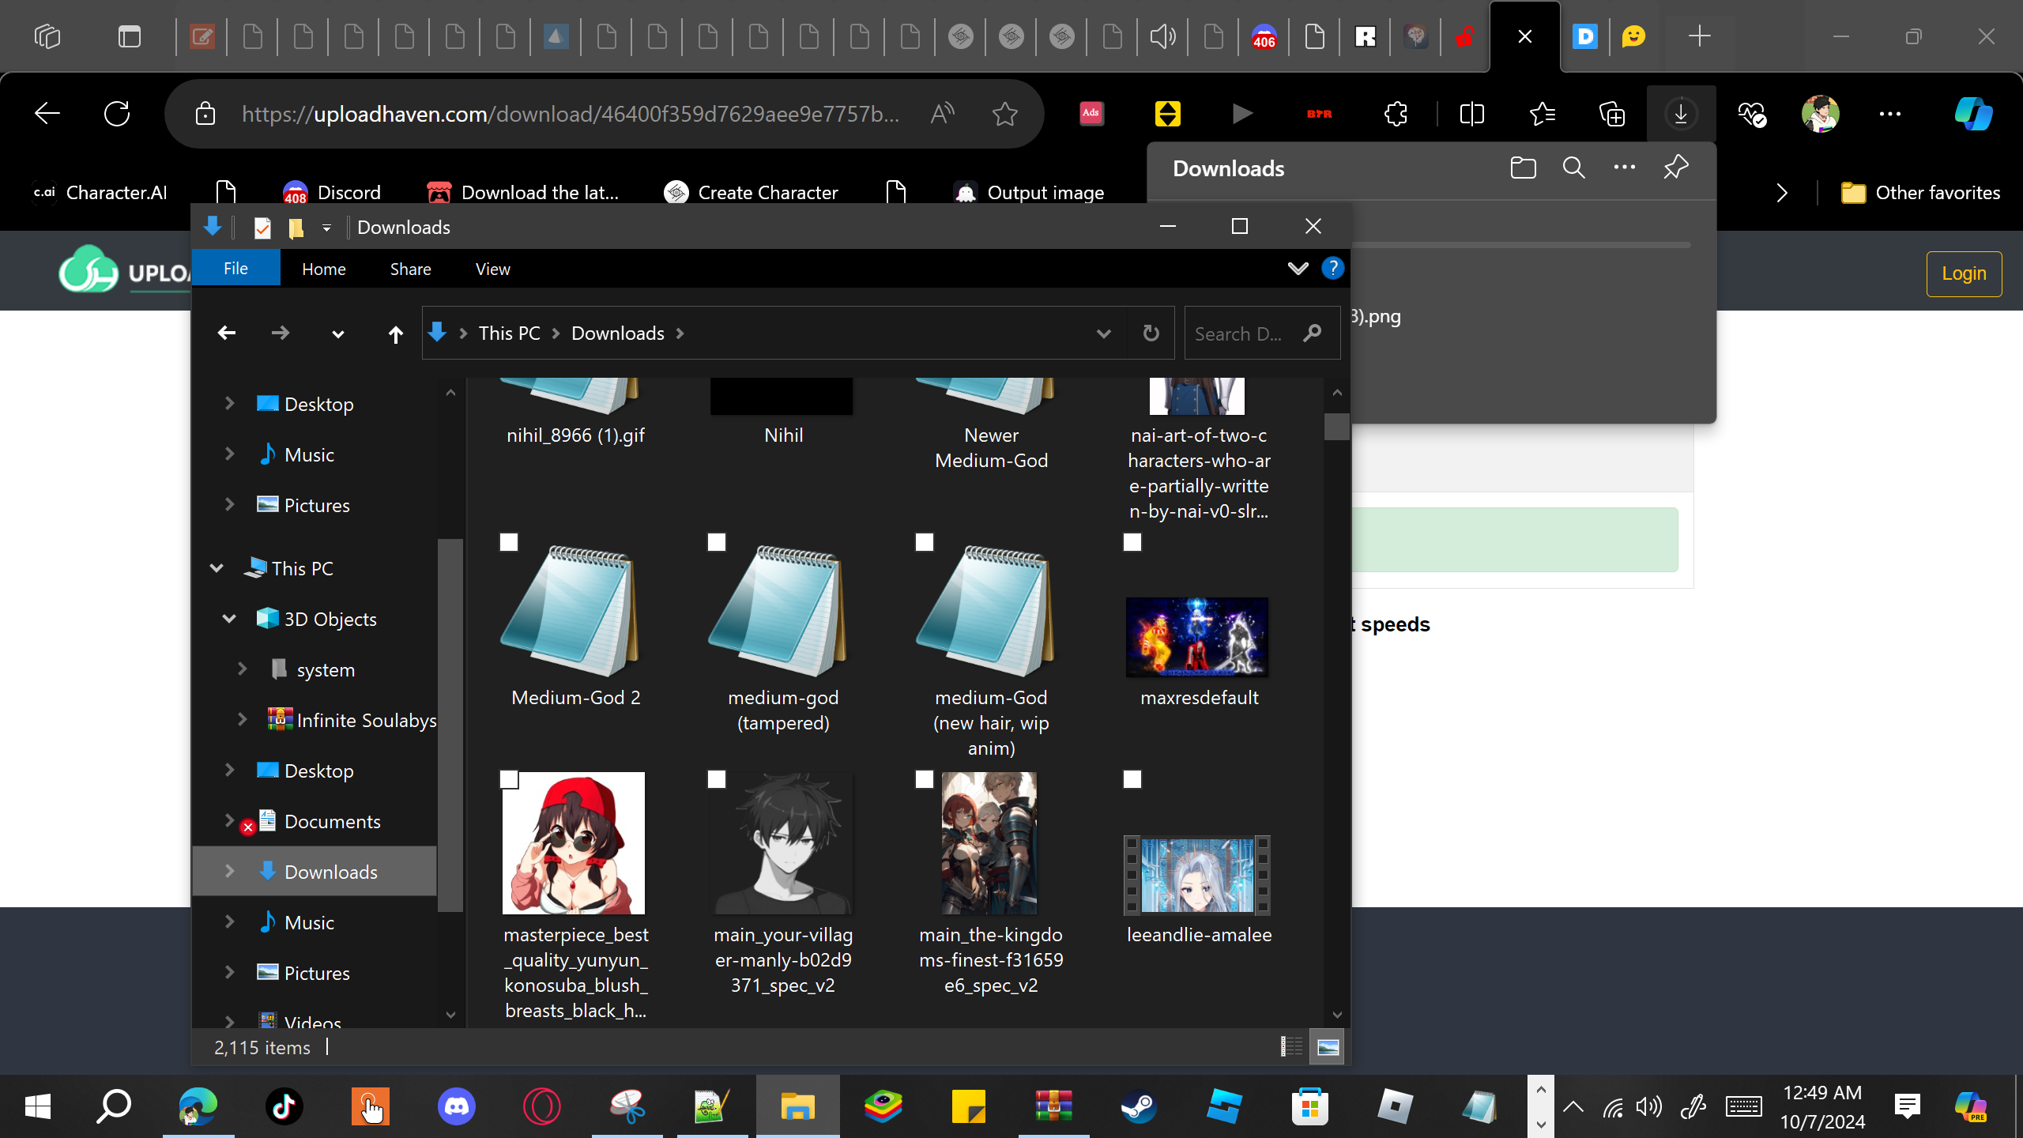Click the File Explorer up arrow
The height and width of the screenshot is (1138, 2023).
(395, 334)
